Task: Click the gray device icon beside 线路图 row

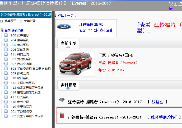Action: pyautogui.click(x=62, y=99)
